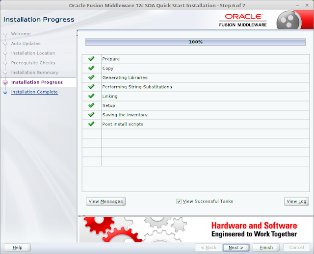Screen dimensions: 314x254
Task: Select Installation Progress in the step list
Action: pos(37,82)
